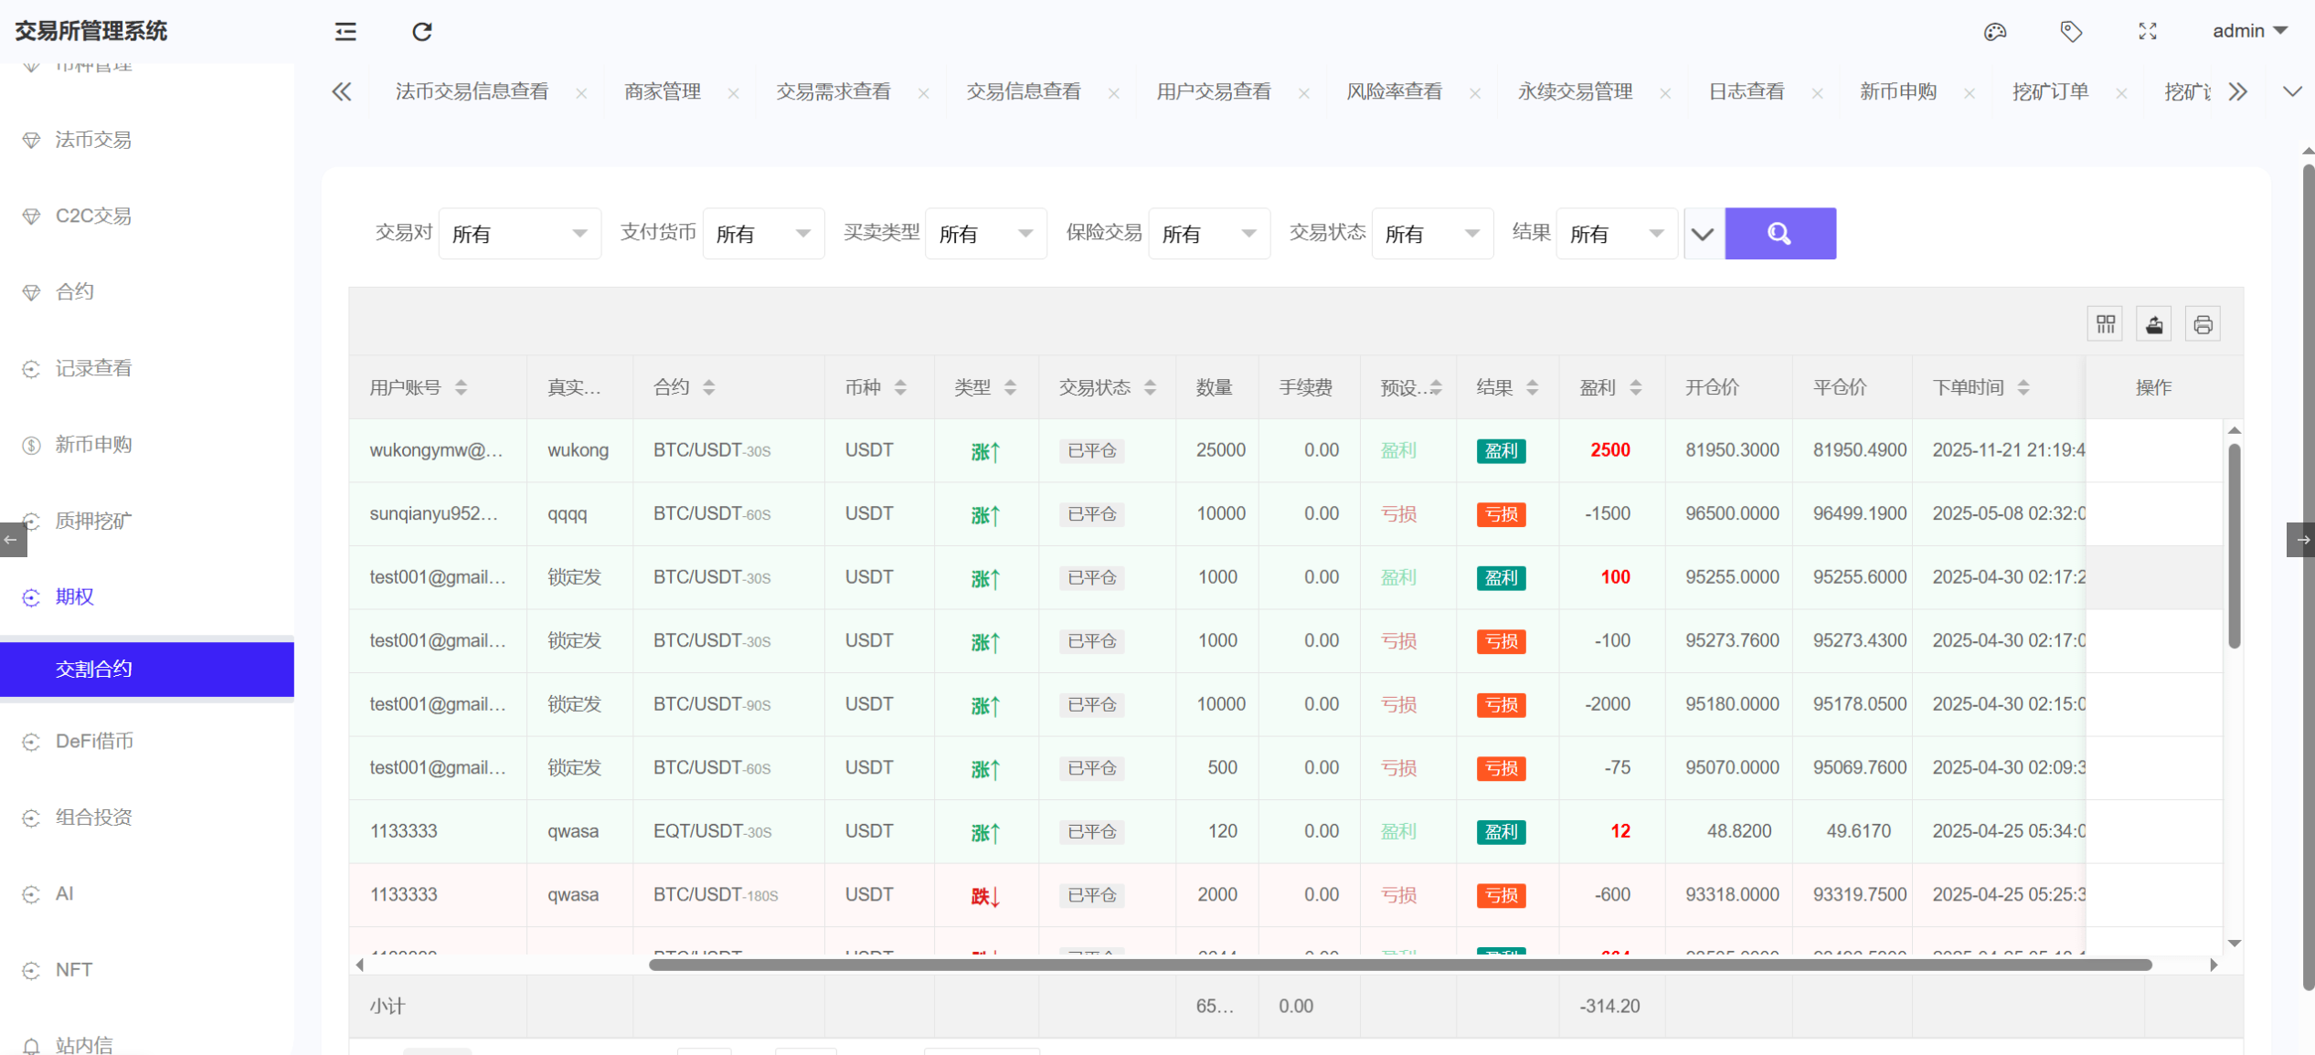Expand more filters with the chevron
Viewport: 2315px width, 1055px height.
tap(1702, 233)
